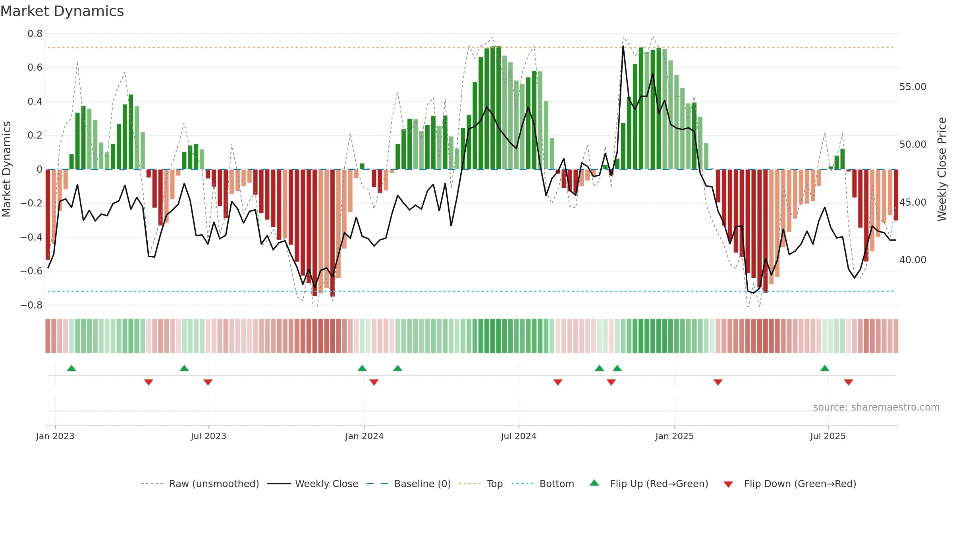Screen dimensions: 953x536
Task: Click the '0.8' left axis tick label
Action: pos(35,34)
